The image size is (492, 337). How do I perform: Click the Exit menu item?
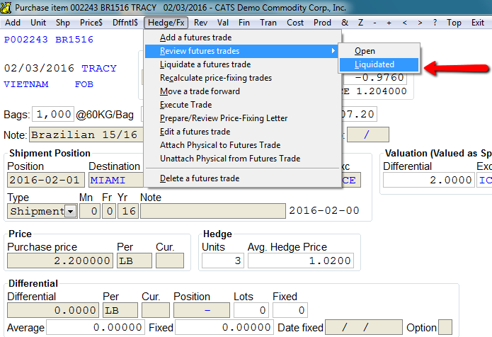coord(478,23)
